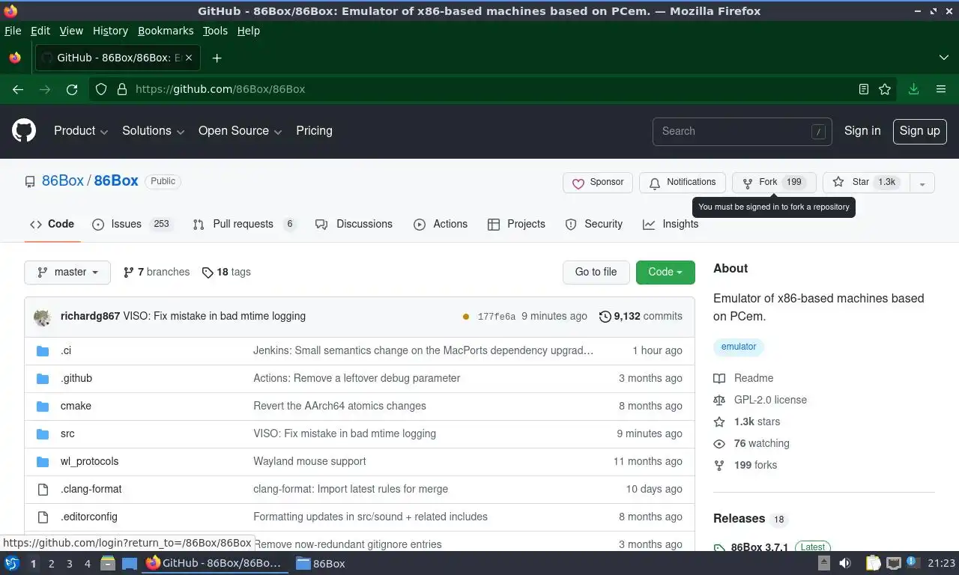Open the green Code dropdown button
The width and height of the screenshot is (959, 575).
[665, 273]
